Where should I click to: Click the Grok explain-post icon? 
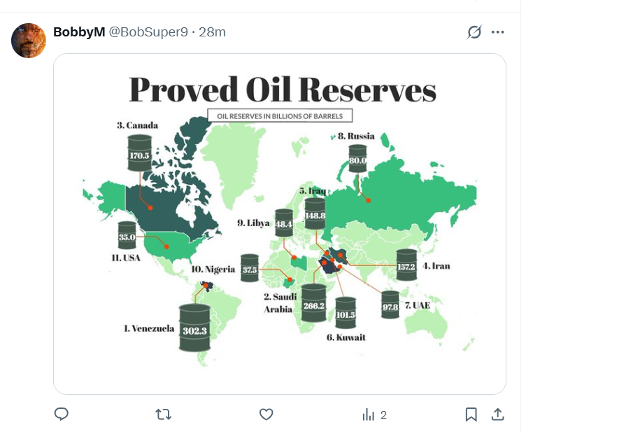[474, 32]
